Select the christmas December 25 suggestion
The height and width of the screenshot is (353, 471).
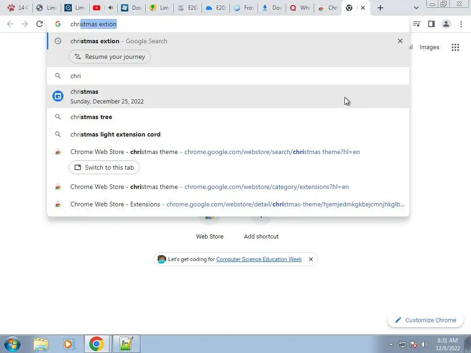click(x=228, y=97)
